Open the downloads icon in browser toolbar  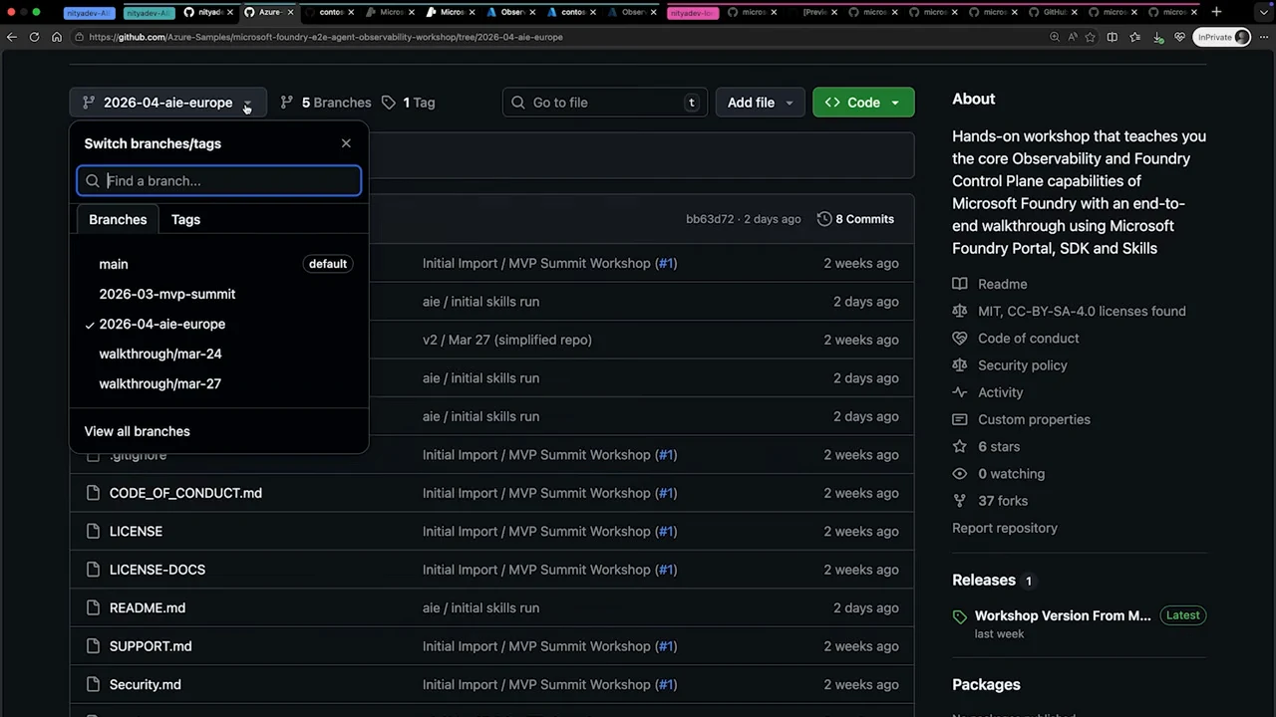(x=1158, y=37)
